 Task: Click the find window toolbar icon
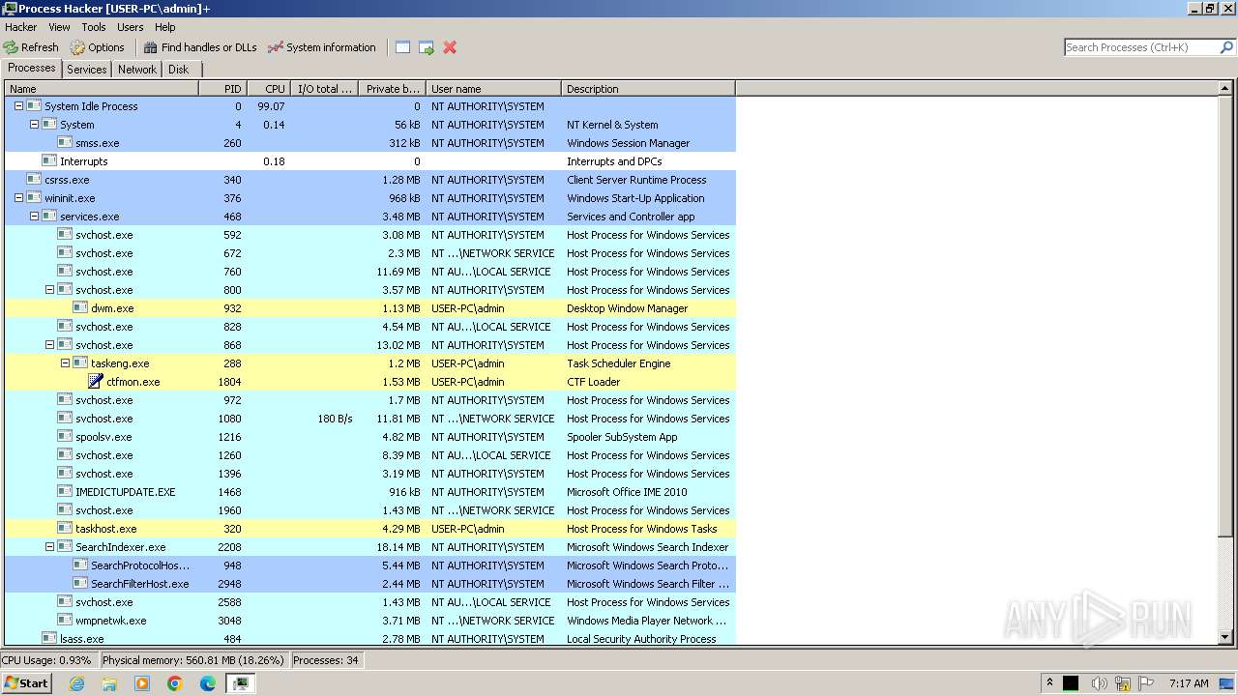(x=402, y=47)
